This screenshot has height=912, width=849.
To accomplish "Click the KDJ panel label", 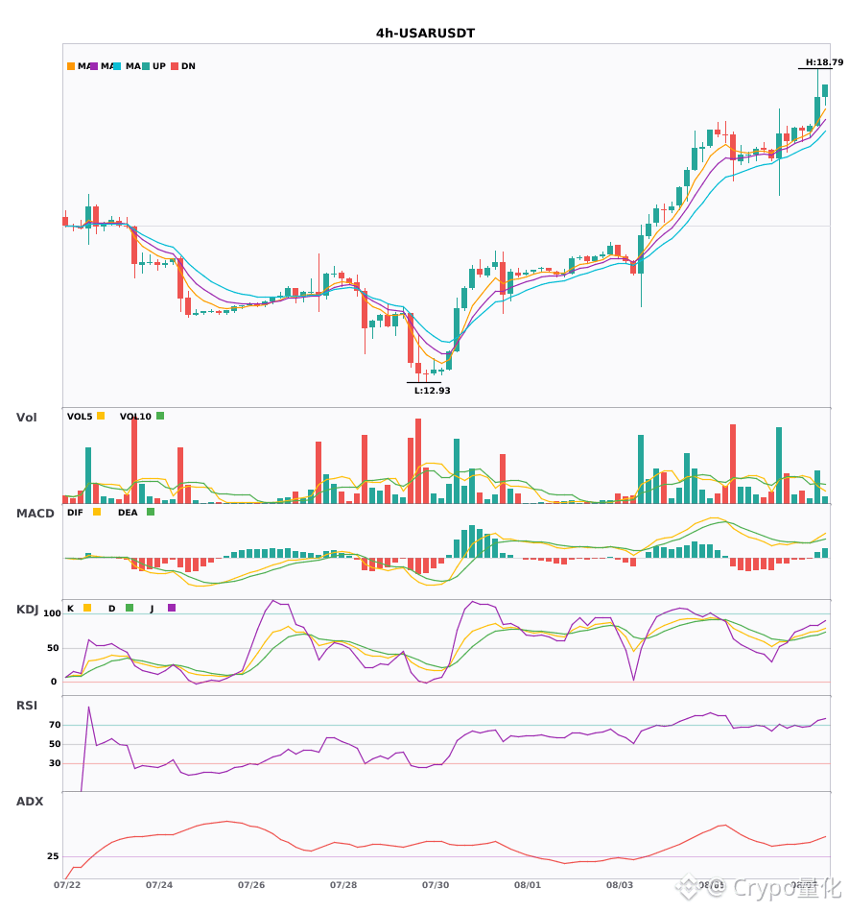I will click(x=27, y=609).
